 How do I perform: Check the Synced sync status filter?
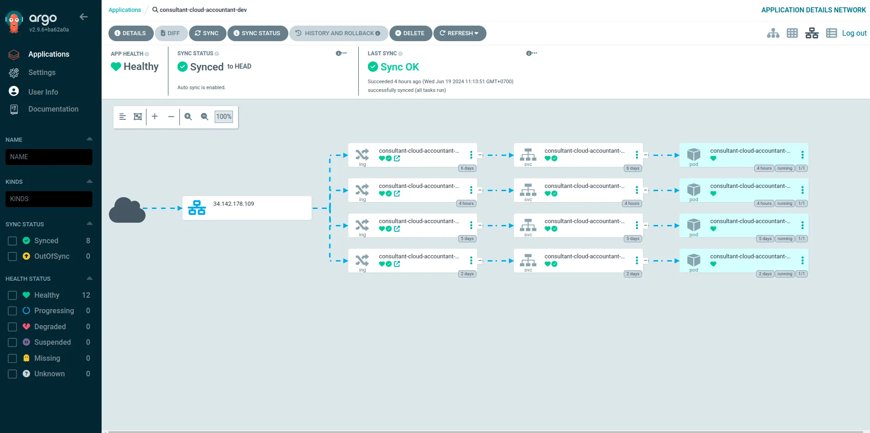(12, 241)
